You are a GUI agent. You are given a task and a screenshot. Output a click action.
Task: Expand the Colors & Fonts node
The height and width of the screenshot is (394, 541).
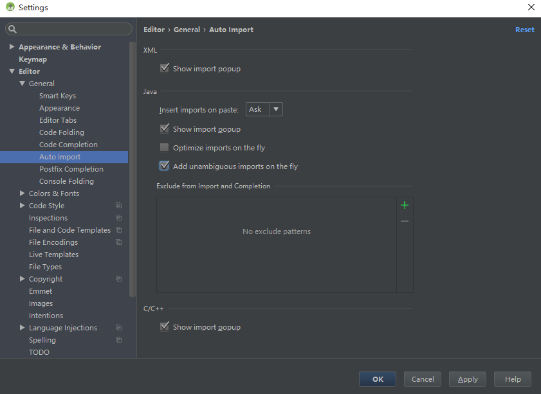click(23, 193)
